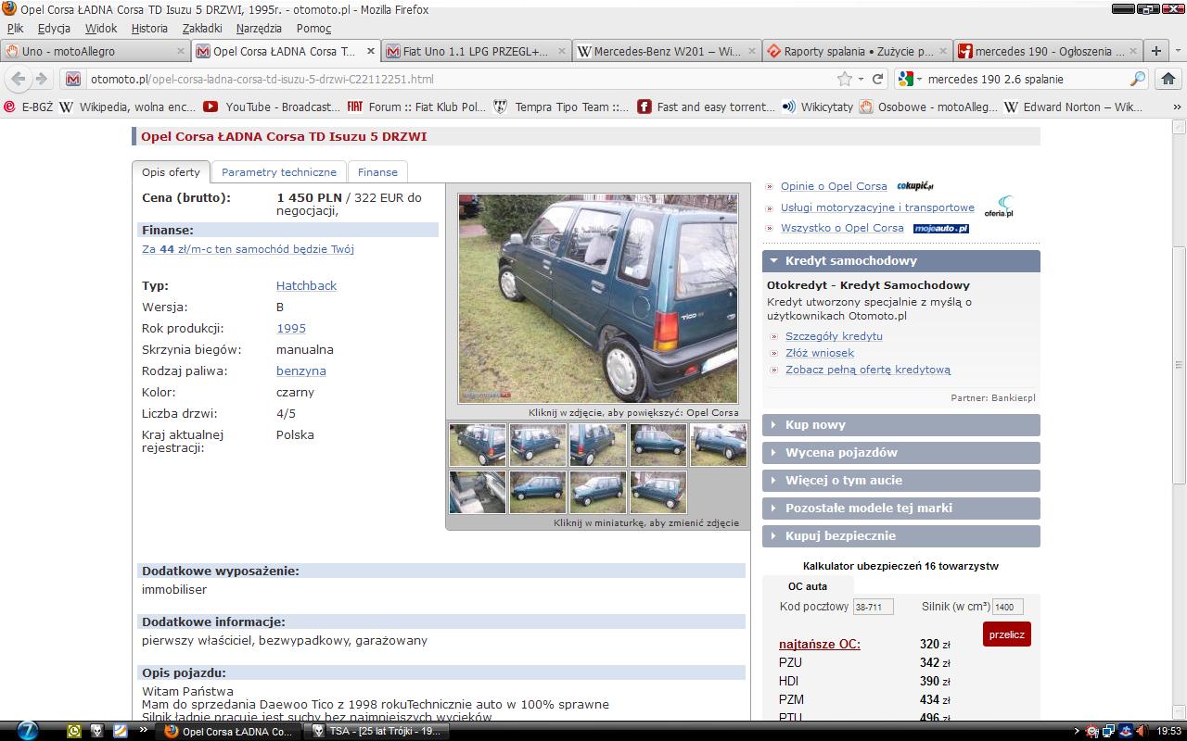Open the list all tabs dropdown

pos(1177,51)
